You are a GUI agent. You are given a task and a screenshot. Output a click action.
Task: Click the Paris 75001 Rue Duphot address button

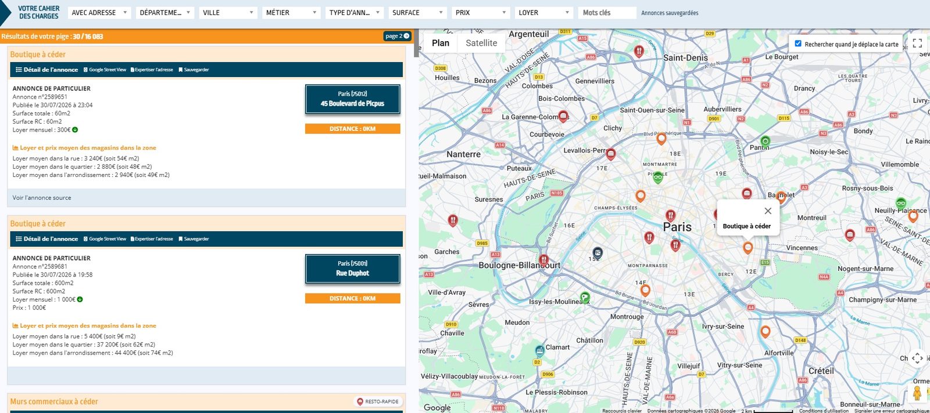352,269
